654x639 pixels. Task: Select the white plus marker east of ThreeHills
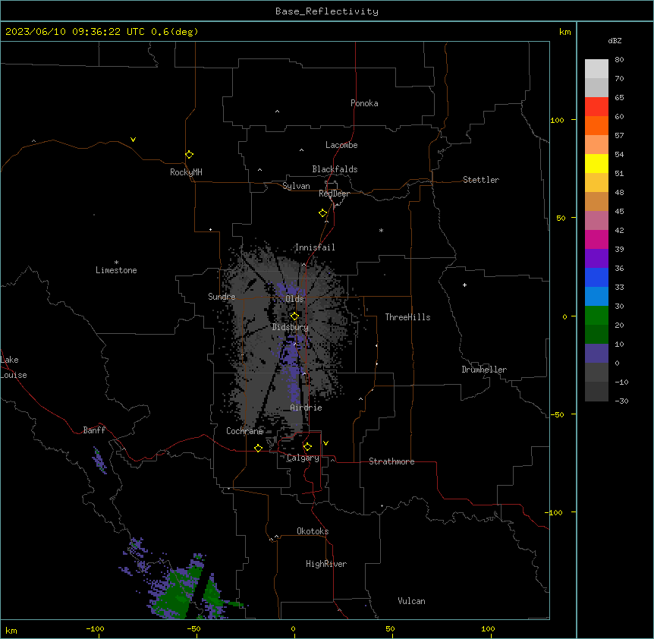pos(464,285)
